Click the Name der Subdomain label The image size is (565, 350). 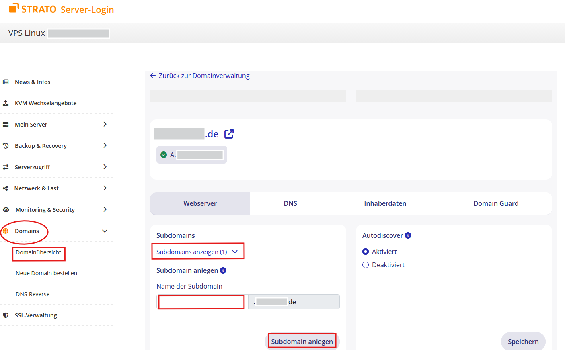[x=189, y=286]
